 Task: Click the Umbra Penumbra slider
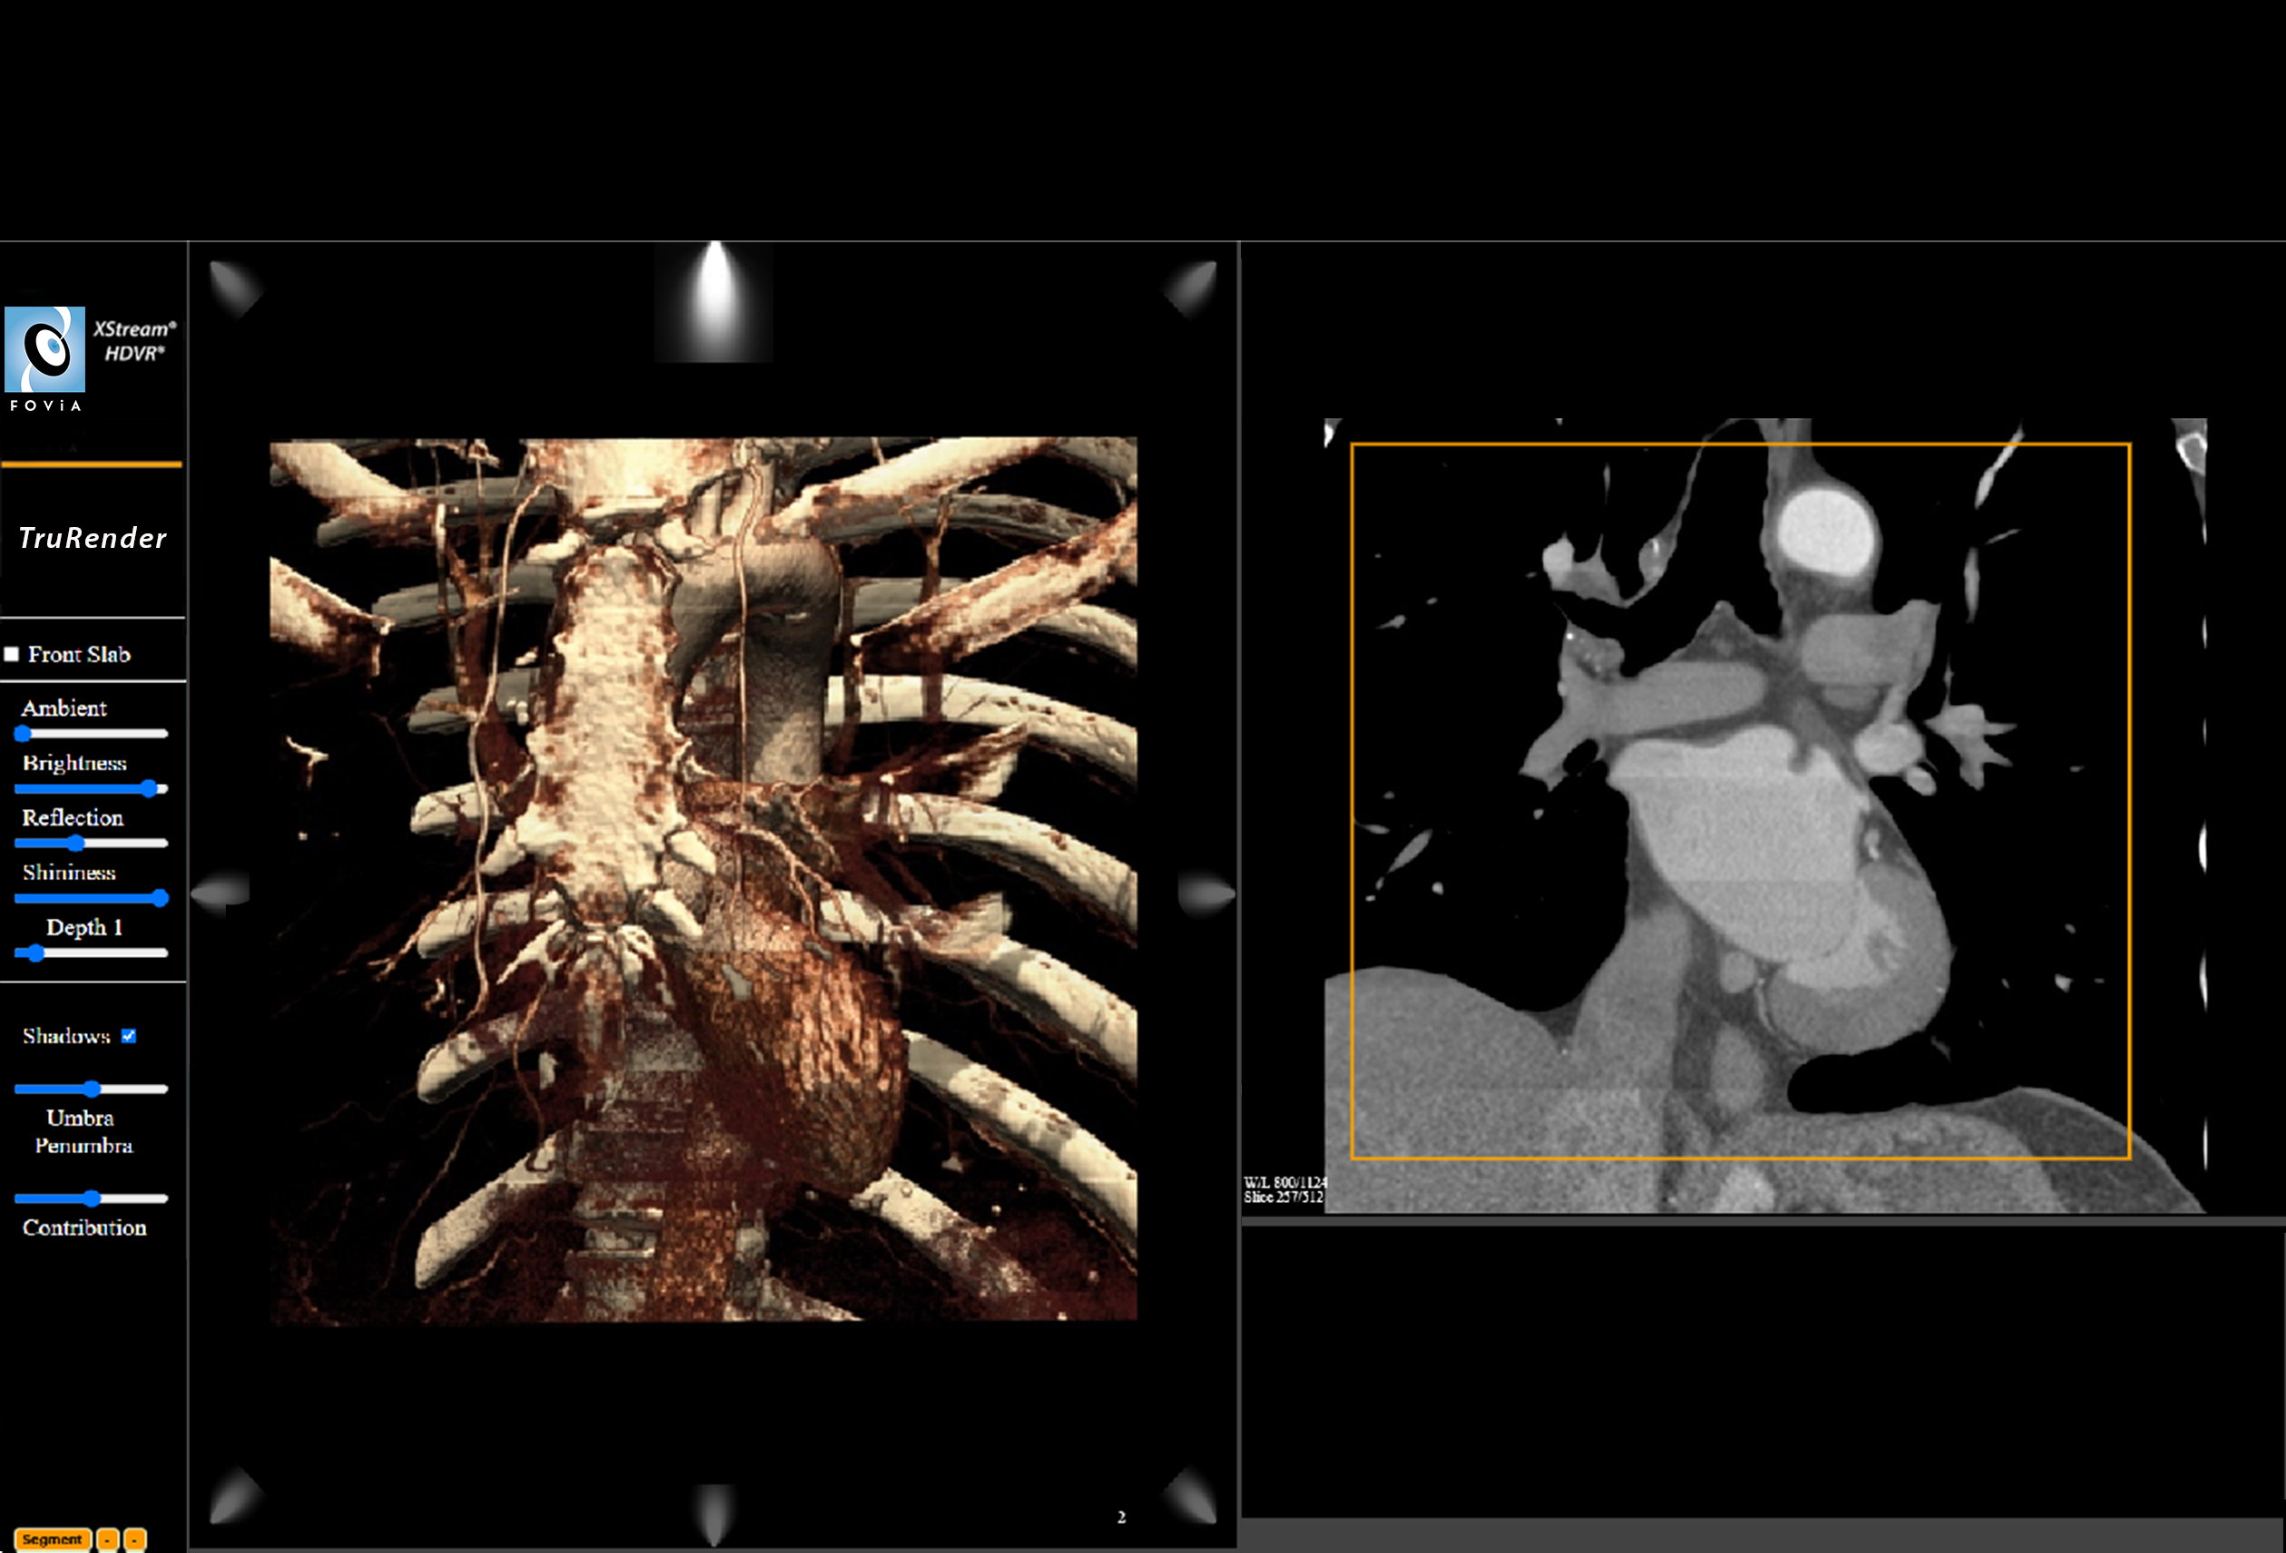pyautogui.click(x=92, y=1089)
